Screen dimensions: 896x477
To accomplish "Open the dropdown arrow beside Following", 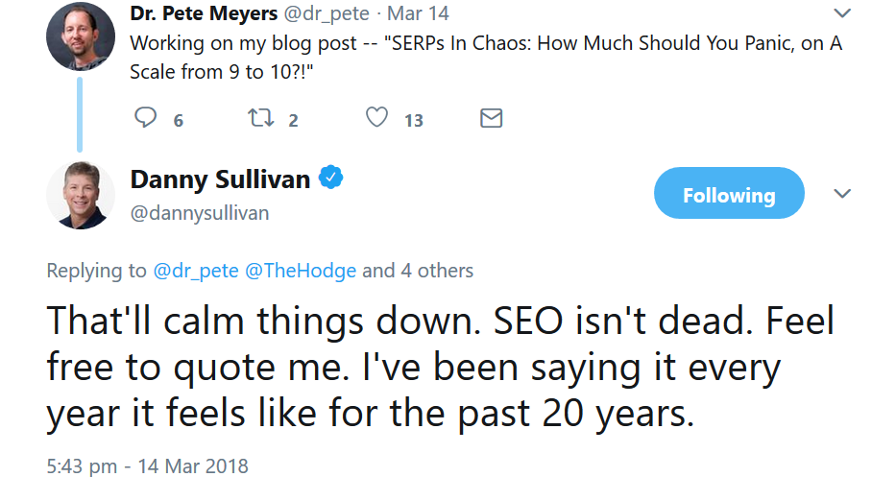I will [842, 194].
